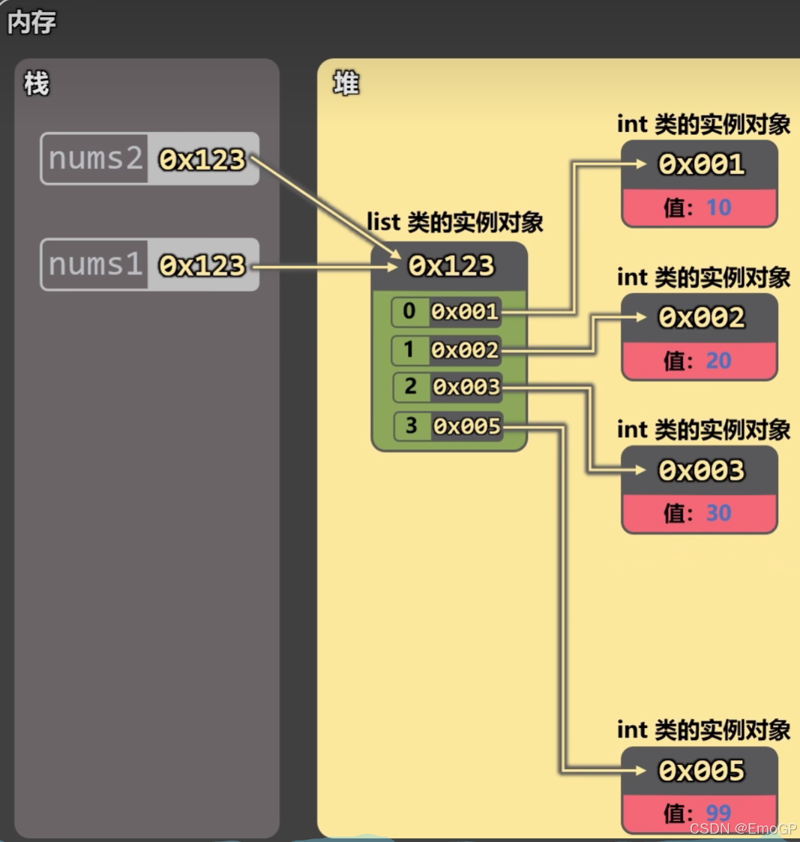Click int 类的实例对象 label above 0x005

pos(703,730)
